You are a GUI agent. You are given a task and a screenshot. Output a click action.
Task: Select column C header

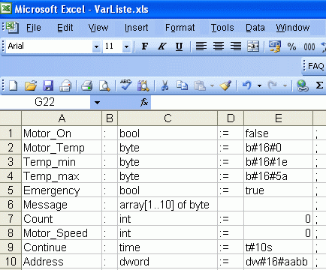(x=168, y=118)
